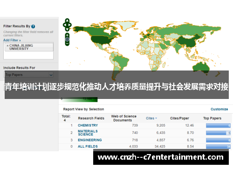Click the All Fields documents value 4,033
The height and width of the screenshot is (169, 233).
[133, 147]
